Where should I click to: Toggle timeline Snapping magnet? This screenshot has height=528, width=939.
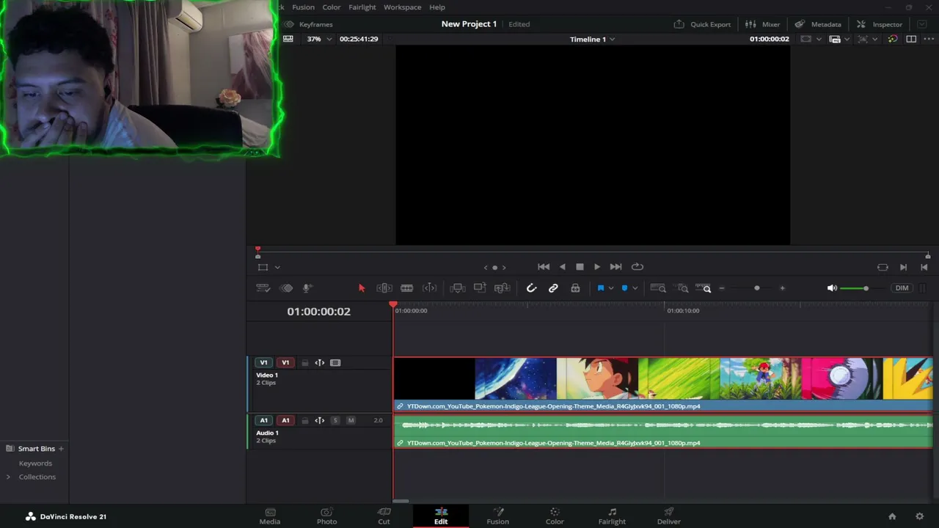[531, 288]
